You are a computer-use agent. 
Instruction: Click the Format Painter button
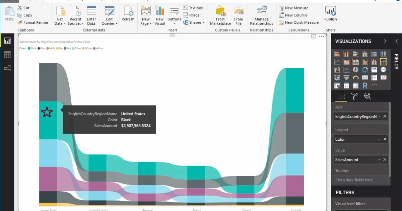(33, 22)
